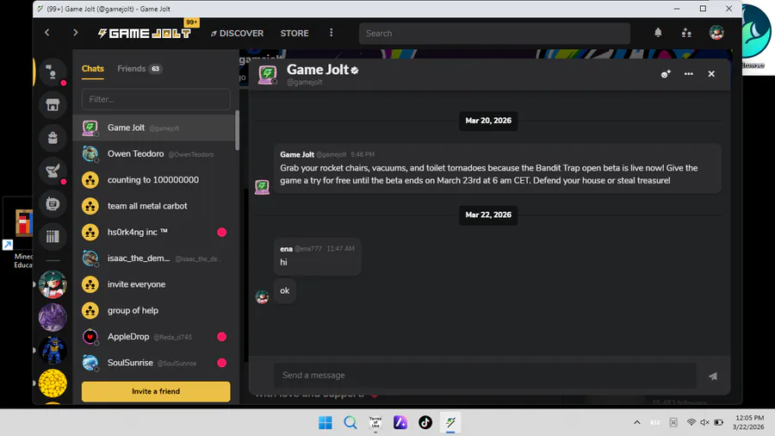Click the chat Filter field
775x436 pixels.
point(156,99)
